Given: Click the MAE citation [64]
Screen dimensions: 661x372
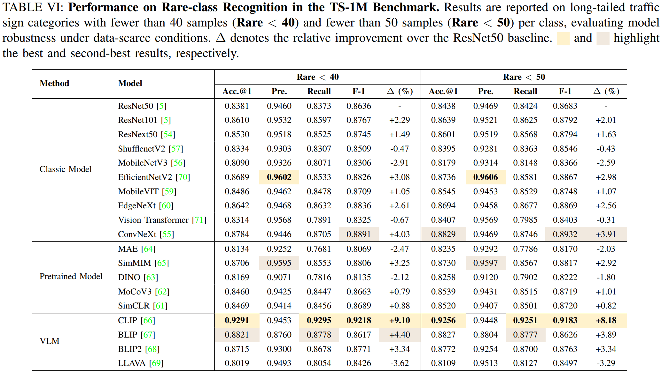Looking at the screenshot, I should pyautogui.click(x=148, y=249).
